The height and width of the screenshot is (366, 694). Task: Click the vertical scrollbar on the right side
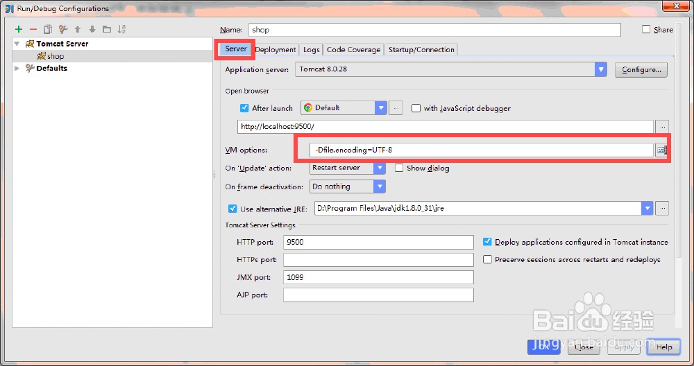[679, 141]
